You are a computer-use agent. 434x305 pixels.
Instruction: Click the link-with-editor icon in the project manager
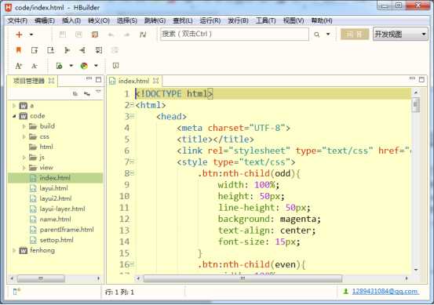tap(87, 94)
